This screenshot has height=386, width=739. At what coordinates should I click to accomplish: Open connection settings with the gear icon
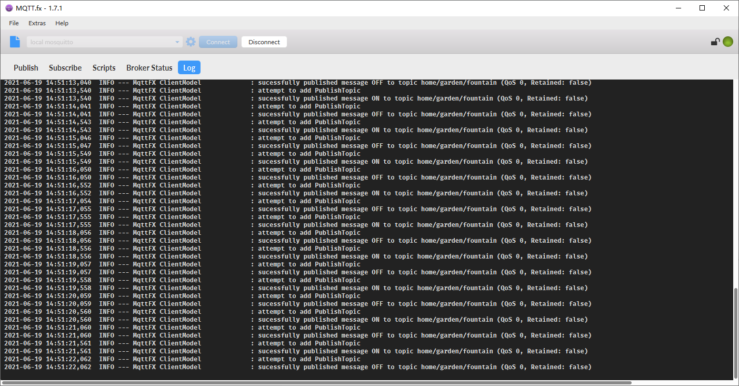coord(191,42)
